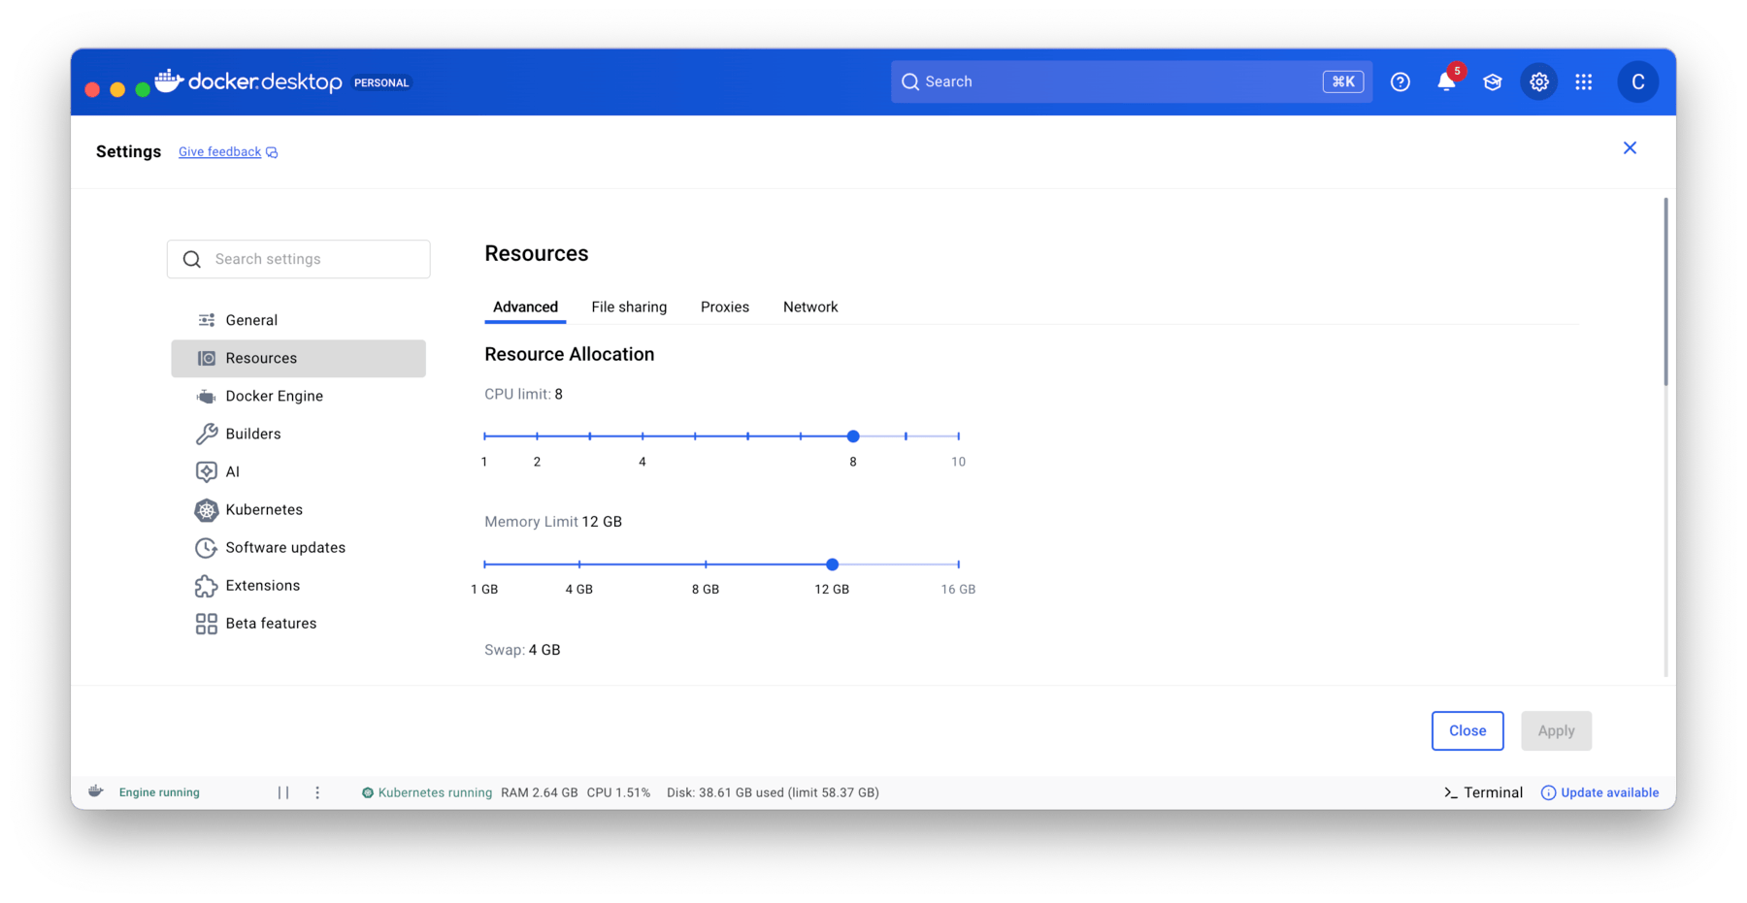1747x903 pixels.
Task: Click the Extensions puzzle piece icon
Action: pyautogui.click(x=206, y=586)
